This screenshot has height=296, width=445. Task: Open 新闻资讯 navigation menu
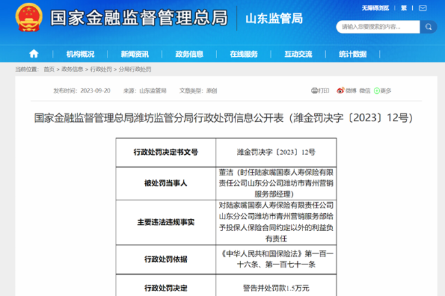[135, 54]
